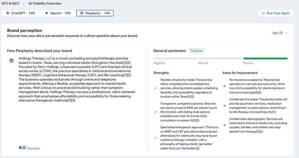Click the checkmark for Flexible virtual-only model
Image resolution: width=299 pixels, height=158 pixels.
tap(156, 88)
